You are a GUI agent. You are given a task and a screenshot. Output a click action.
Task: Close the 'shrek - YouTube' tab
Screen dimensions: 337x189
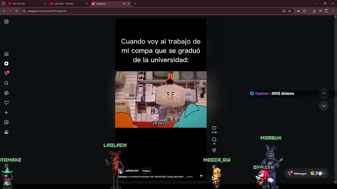pos(87,4)
